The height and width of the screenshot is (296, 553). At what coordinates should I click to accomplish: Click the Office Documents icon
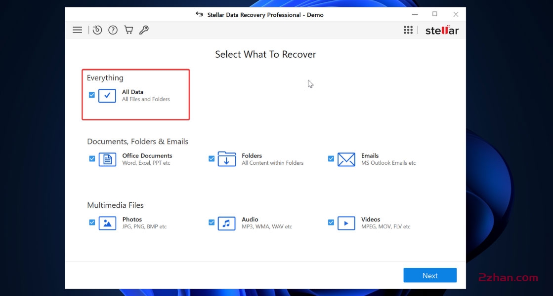click(107, 159)
